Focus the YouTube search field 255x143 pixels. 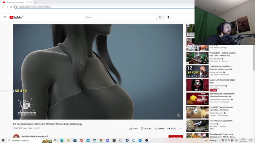(x=120, y=17)
